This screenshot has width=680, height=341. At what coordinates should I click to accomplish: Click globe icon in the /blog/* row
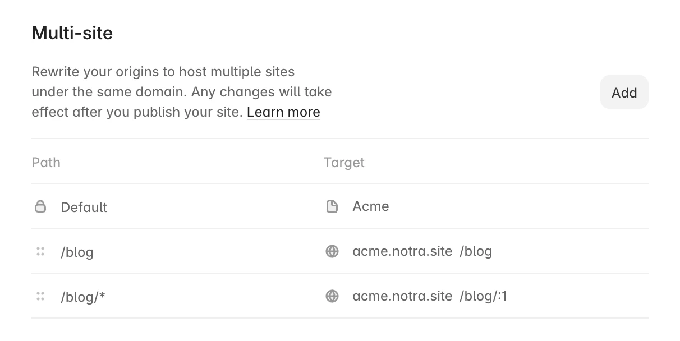[x=332, y=296]
